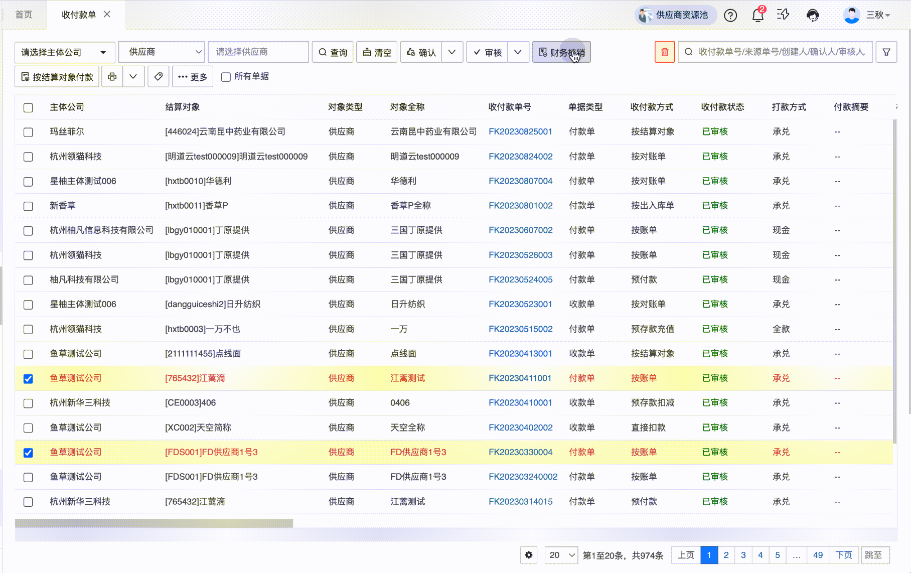The image size is (911, 573).
Task: Click the red trash delete icon
Action: click(664, 52)
